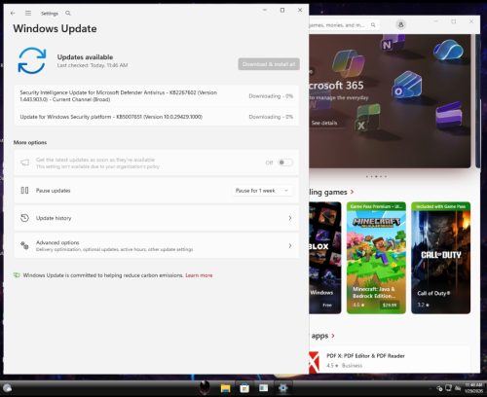This screenshot has height=397, width=487.
Task: Click the green leaf carbon emissions icon
Action: click(x=17, y=275)
